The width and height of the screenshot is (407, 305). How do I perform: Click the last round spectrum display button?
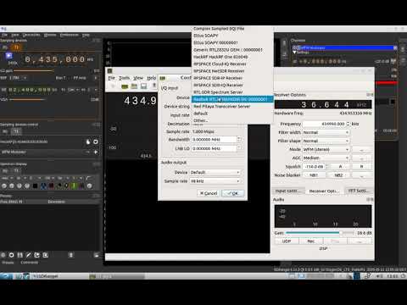click(x=89, y=186)
